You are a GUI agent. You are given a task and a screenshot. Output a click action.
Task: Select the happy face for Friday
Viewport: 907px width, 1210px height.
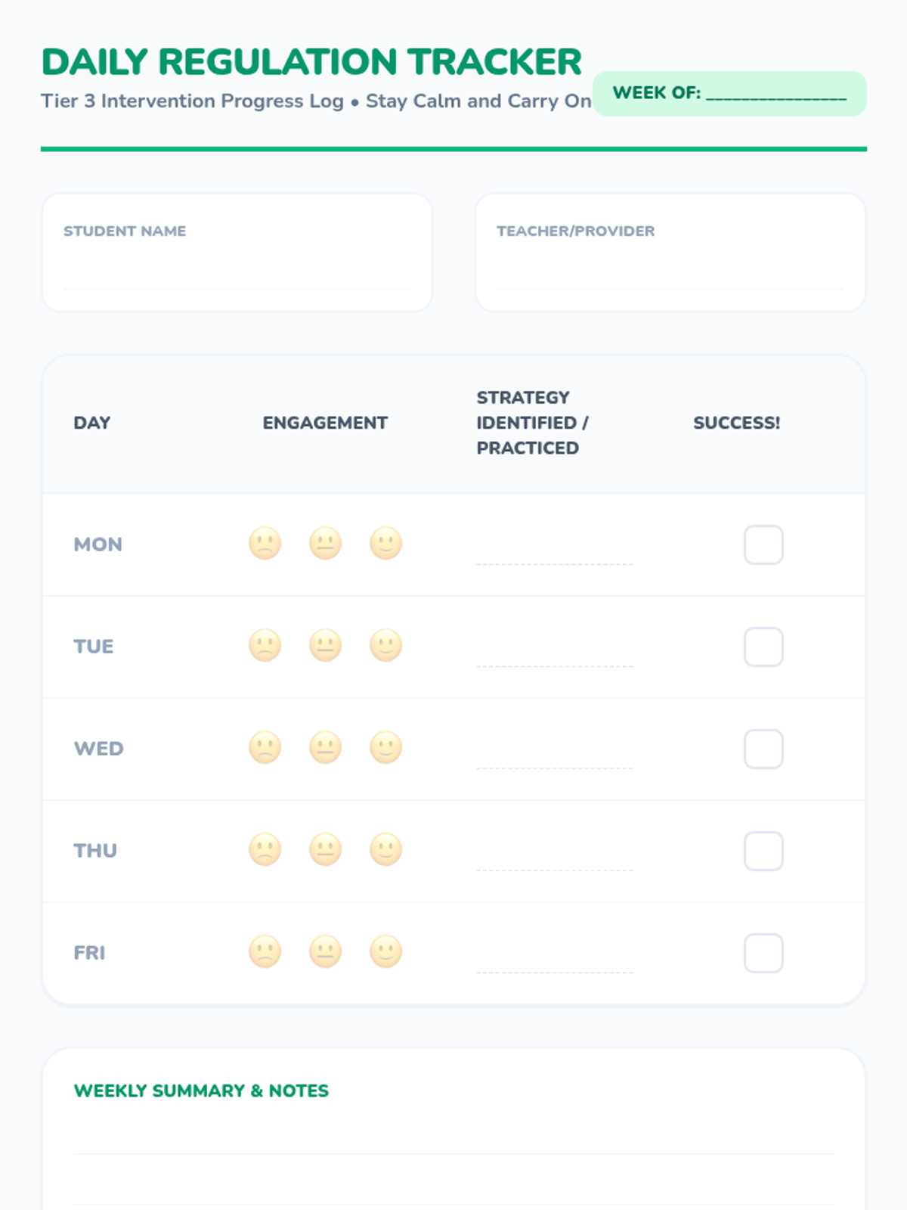[385, 951]
